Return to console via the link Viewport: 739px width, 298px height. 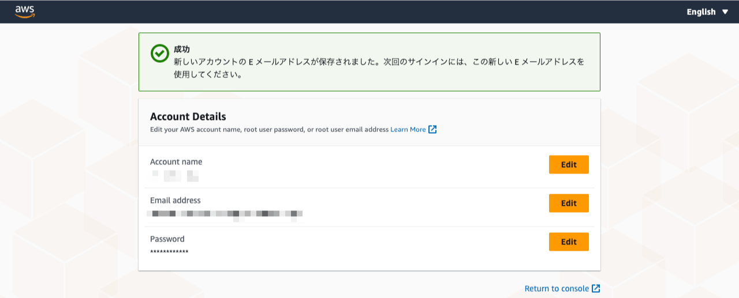pyautogui.click(x=557, y=288)
